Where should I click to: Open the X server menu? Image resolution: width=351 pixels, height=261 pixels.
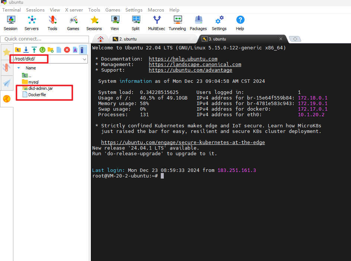pyautogui.click(x=74, y=10)
